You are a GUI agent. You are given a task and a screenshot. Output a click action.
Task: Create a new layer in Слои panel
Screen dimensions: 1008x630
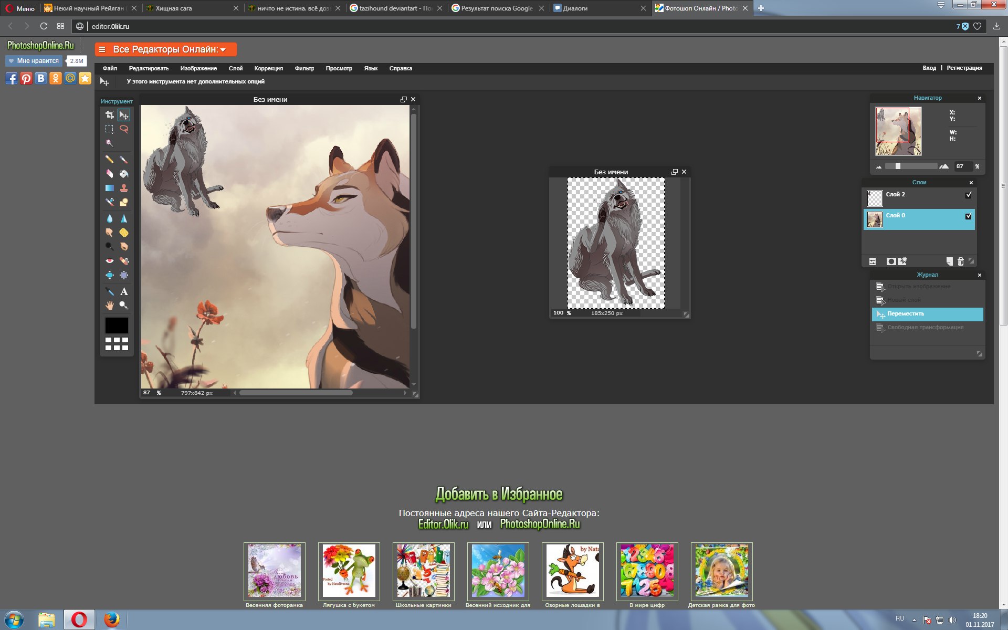(949, 261)
